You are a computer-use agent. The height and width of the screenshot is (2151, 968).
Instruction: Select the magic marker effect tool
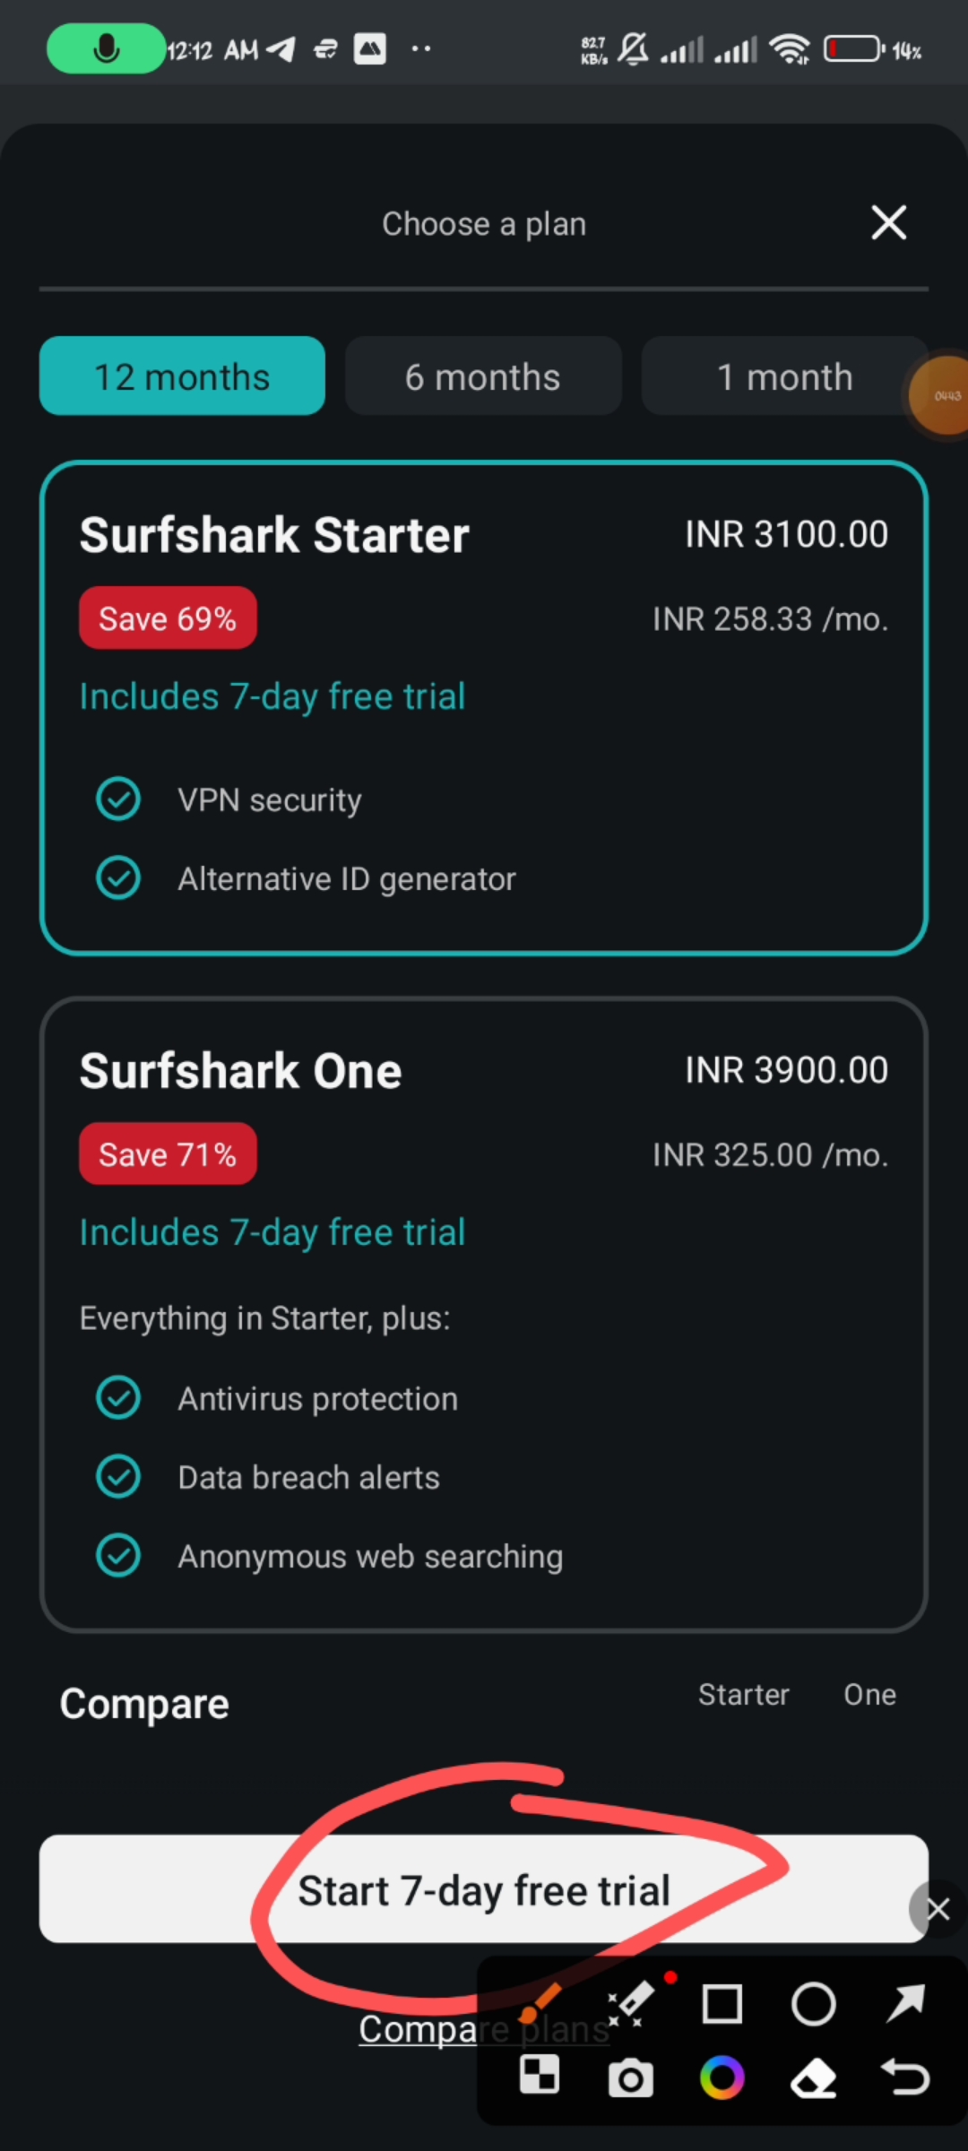(631, 2004)
